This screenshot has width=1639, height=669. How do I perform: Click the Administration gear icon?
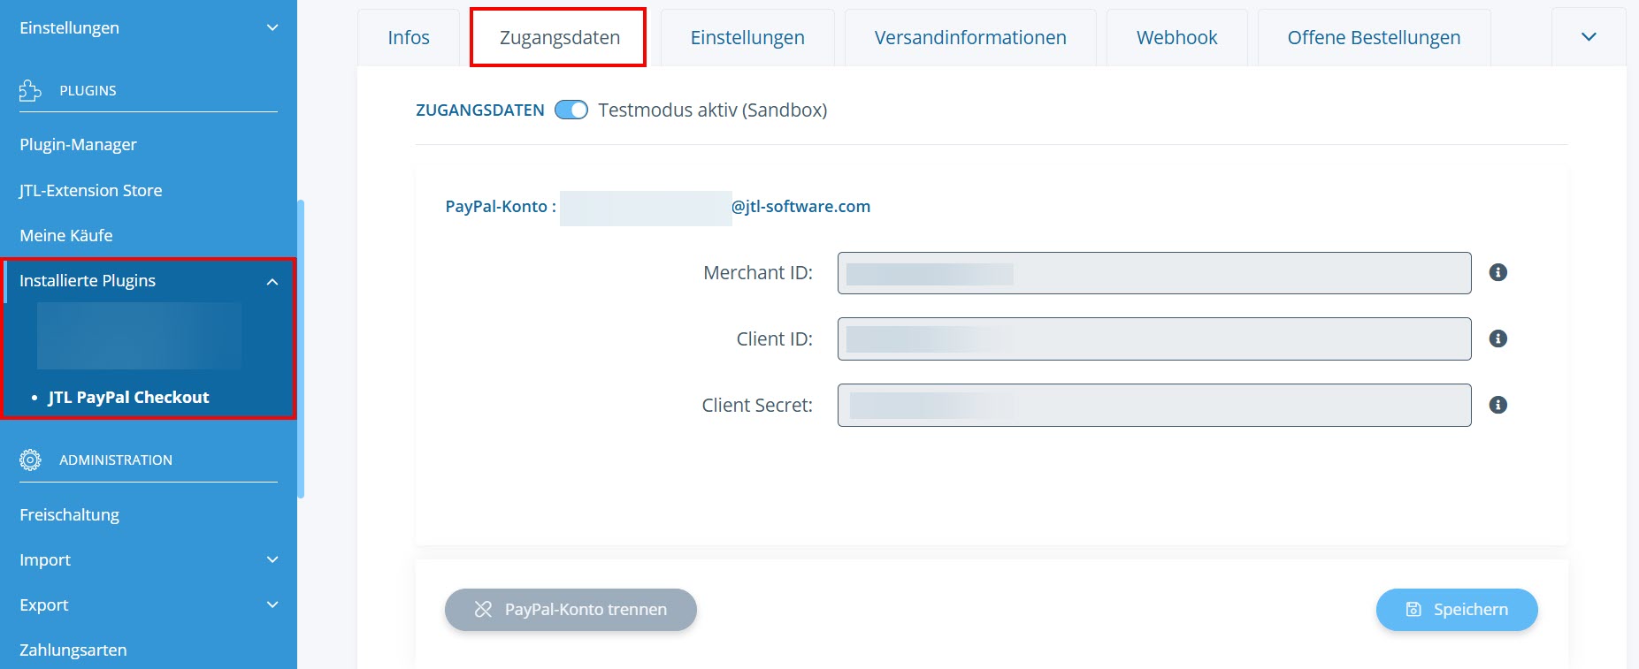(x=30, y=460)
